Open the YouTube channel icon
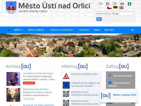Image resolution: width=141 pixels, height=106 pixels. 122,4
